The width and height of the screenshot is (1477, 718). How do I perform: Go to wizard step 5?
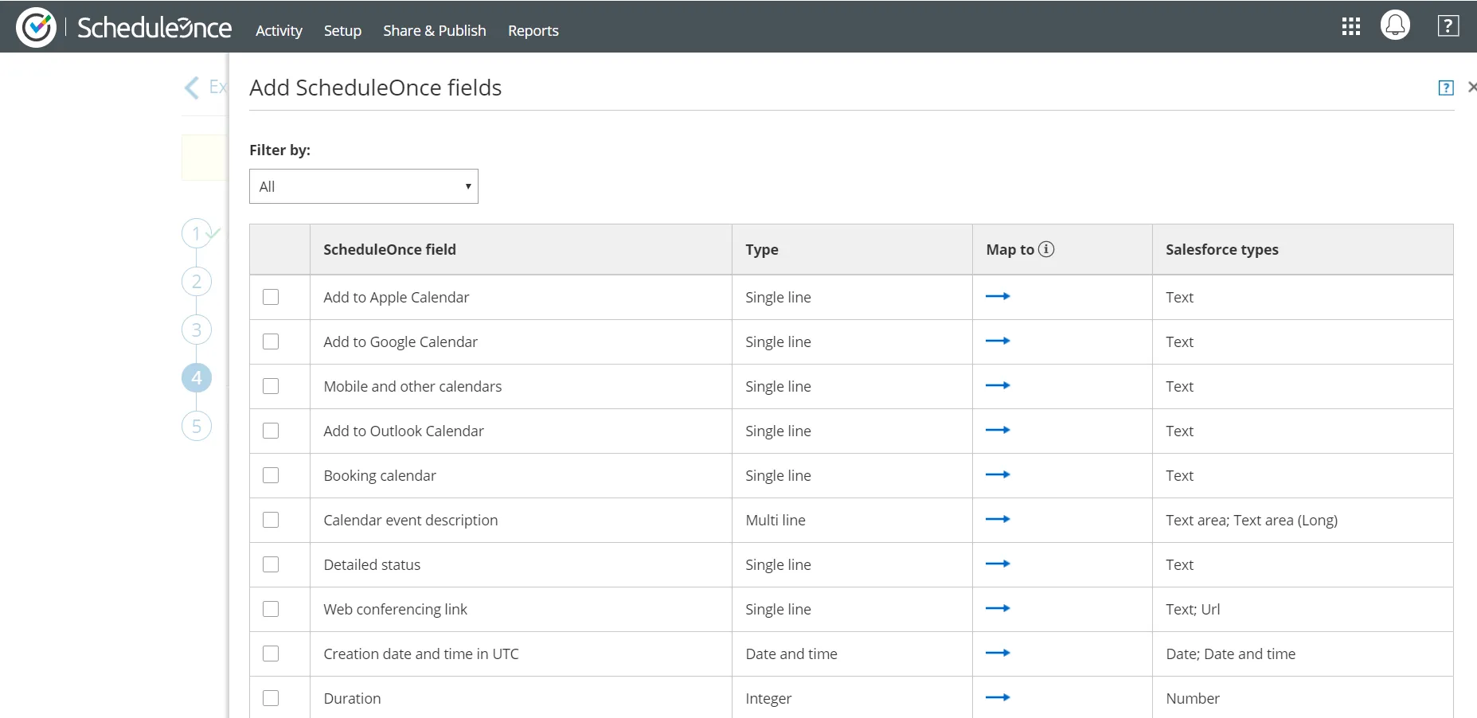pyautogui.click(x=197, y=426)
